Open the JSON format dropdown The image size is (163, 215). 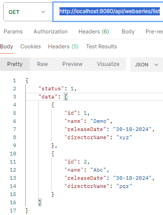pyautogui.click(x=146, y=65)
